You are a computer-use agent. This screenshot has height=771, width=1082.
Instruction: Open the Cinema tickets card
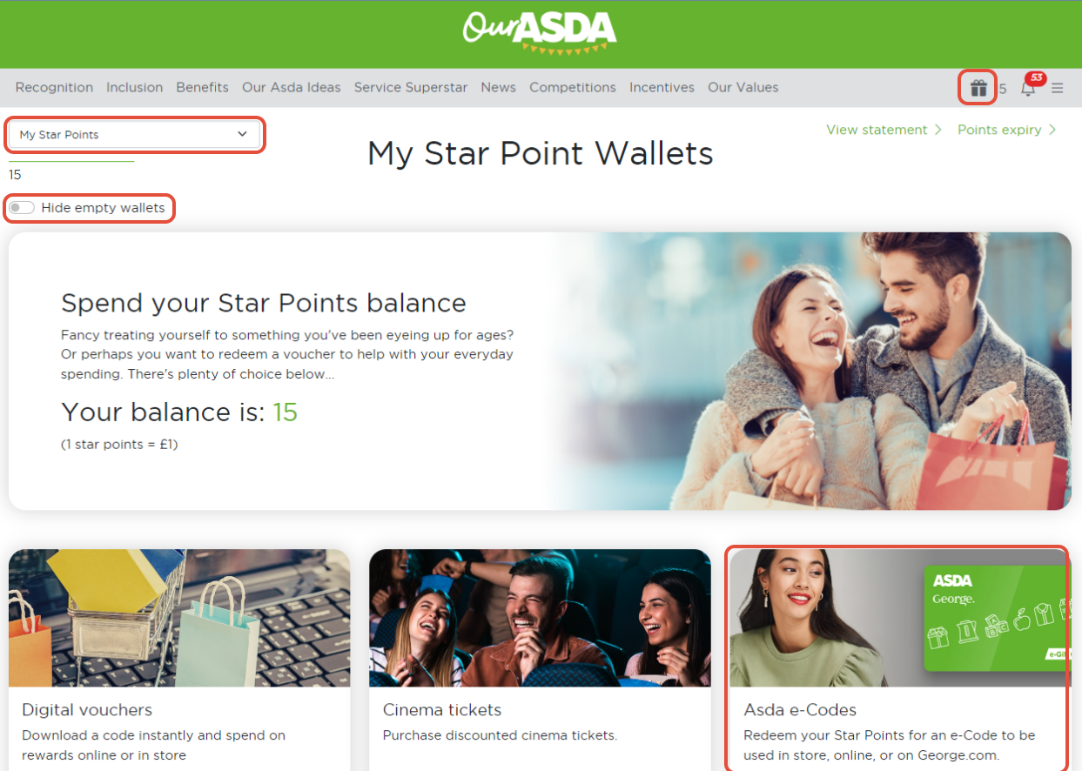click(x=540, y=660)
